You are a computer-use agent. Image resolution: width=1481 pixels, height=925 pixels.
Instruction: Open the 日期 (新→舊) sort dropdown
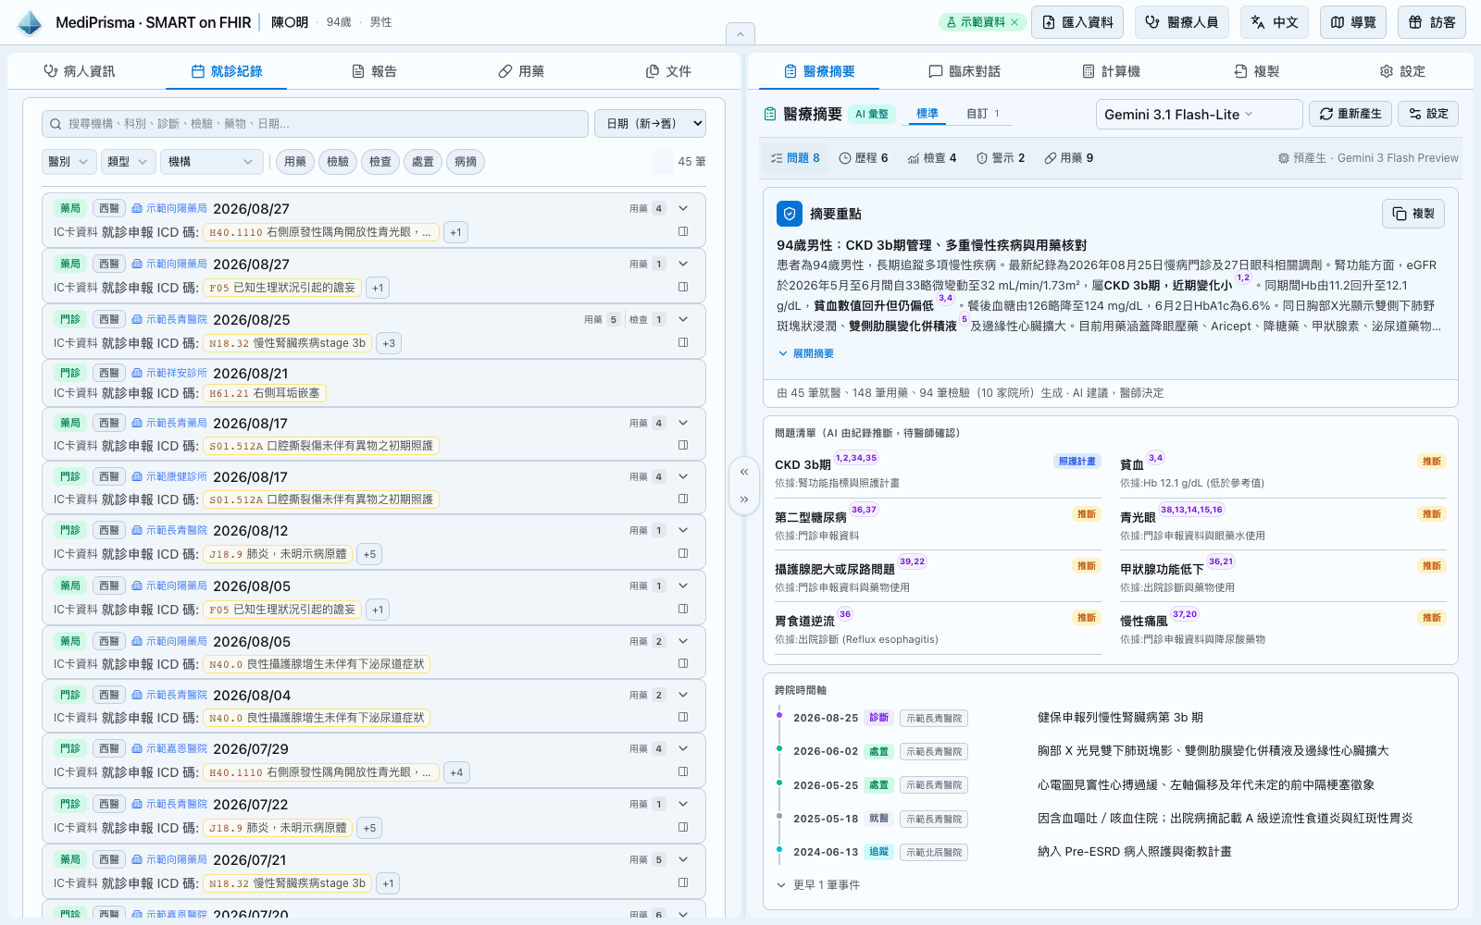click(x=650, y=124)
